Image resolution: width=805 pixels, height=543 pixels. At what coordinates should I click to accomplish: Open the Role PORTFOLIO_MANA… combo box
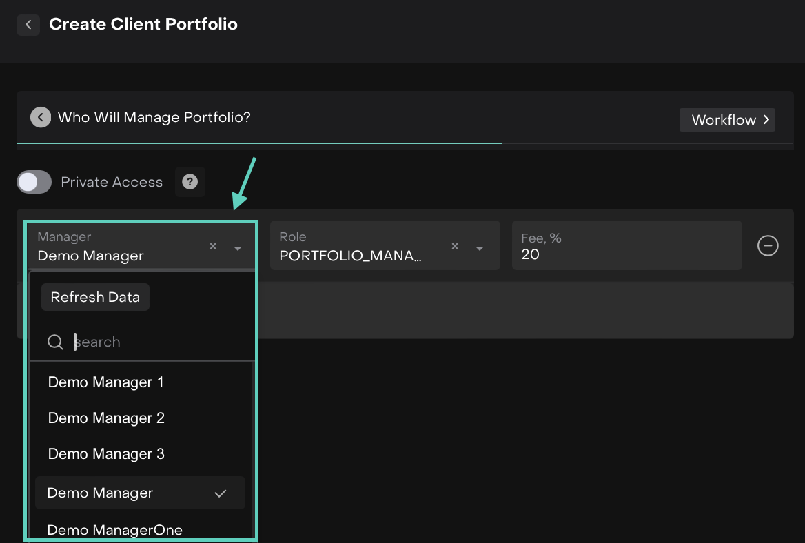358,246
